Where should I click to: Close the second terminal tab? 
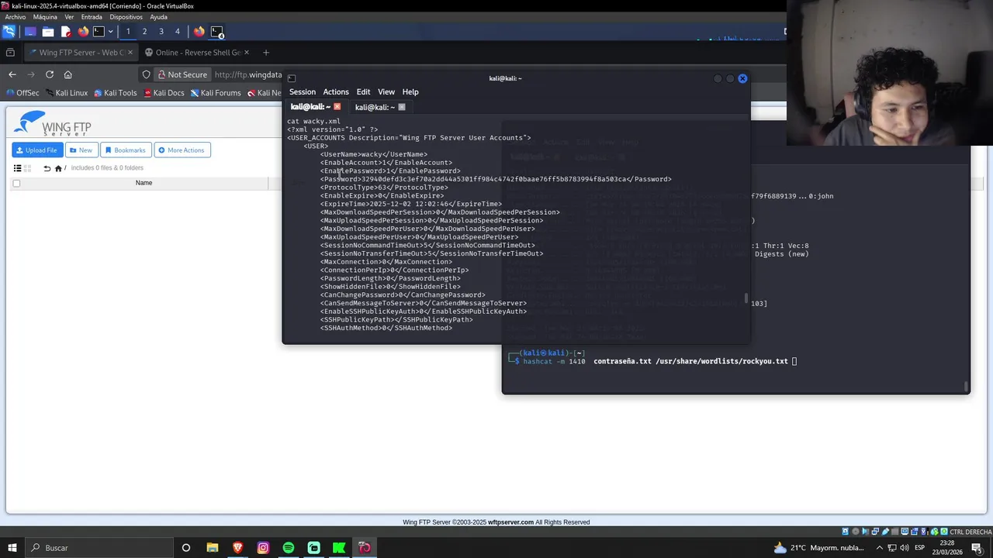tap(402, 107)
